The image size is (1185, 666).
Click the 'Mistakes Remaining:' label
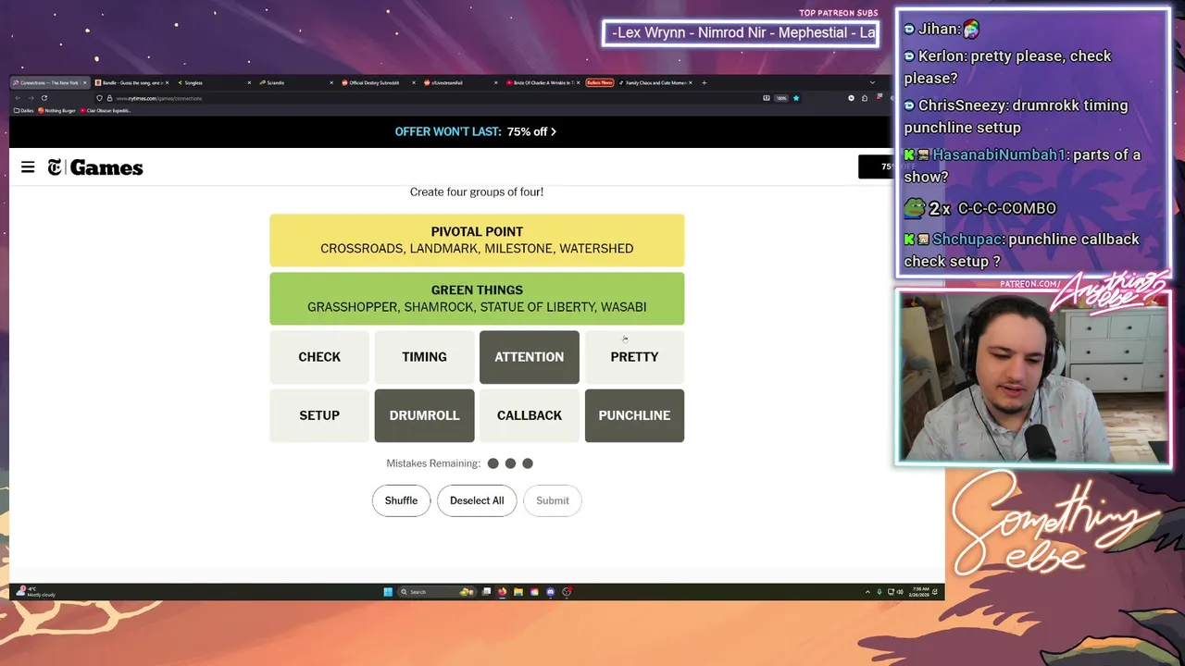point(433,463)
